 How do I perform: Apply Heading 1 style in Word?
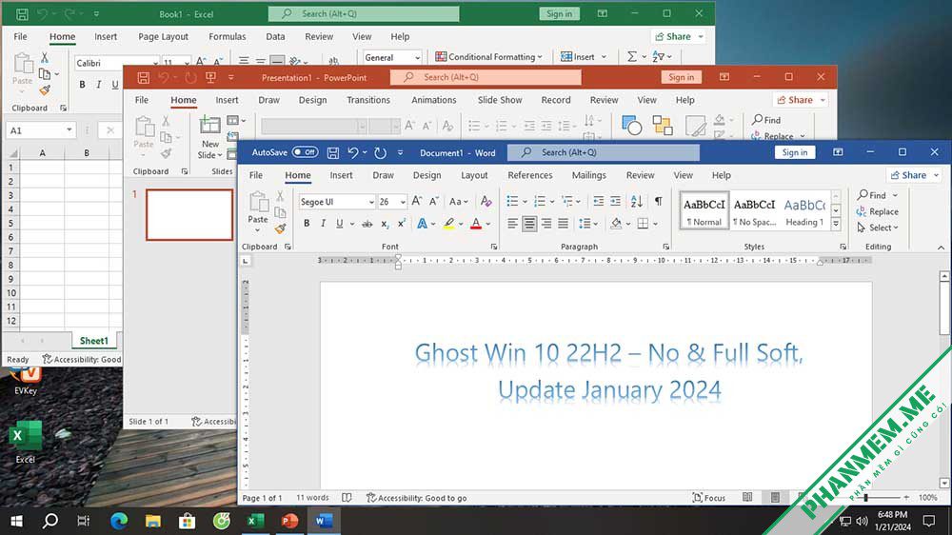pyautogui.click(x=804, y=211)
